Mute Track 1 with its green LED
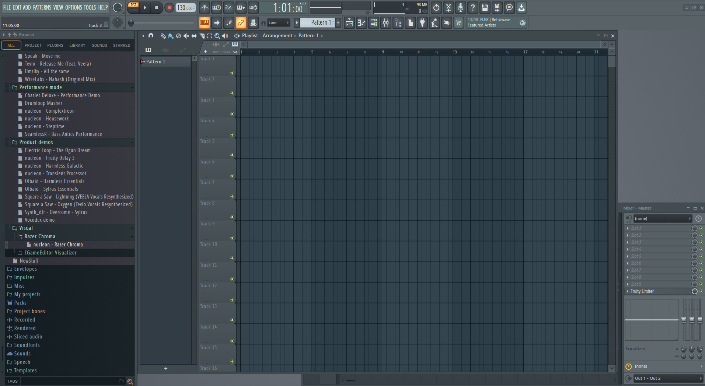This screenshot has width=705, height=386. 232,73
